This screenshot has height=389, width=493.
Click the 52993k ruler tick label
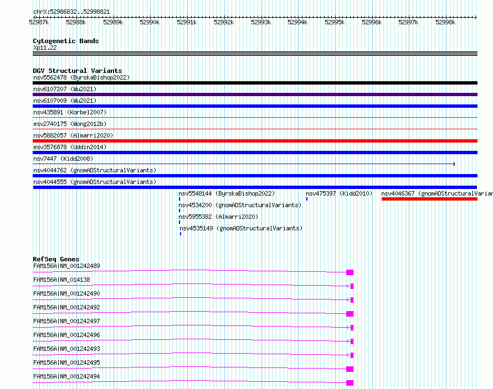point(261,22)
